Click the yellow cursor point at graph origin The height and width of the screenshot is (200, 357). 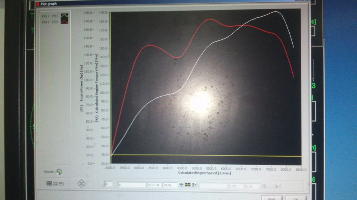pos(111,155)
